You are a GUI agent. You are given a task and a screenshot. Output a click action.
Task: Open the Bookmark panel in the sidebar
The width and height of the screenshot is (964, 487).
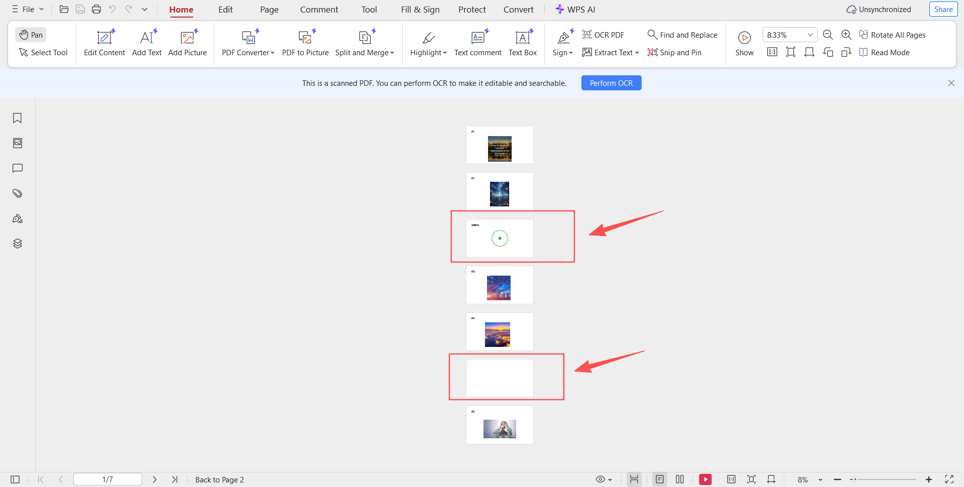[x=18, y=118]
